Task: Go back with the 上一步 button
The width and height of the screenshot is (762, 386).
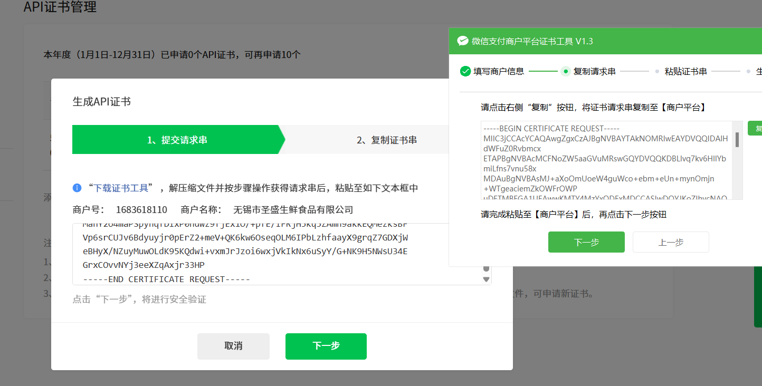Action: 671,242
